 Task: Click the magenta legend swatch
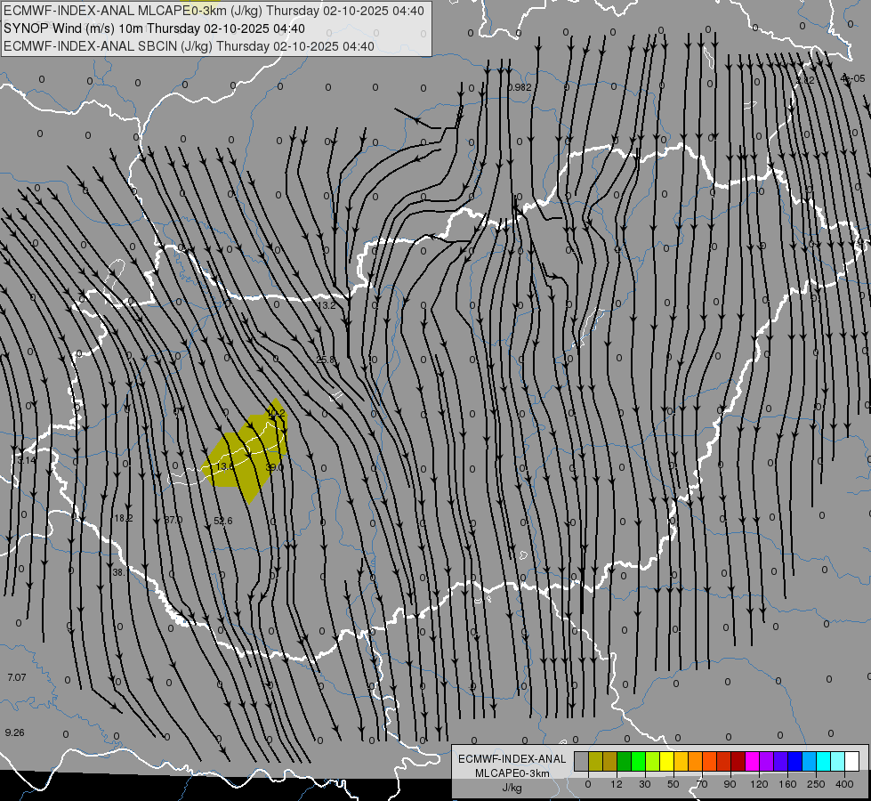[753, 761]
